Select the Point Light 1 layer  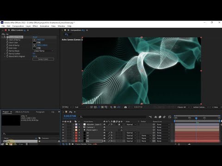[92, 130]
